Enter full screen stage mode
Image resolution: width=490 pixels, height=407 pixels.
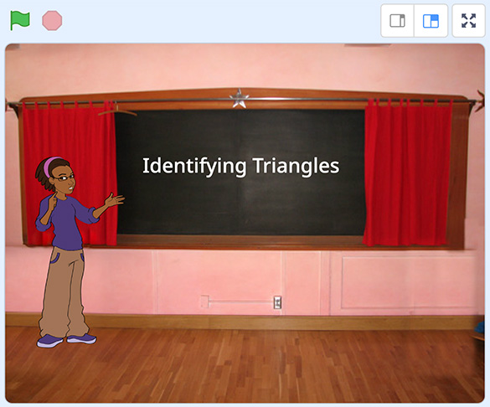[x=468, y=21]
